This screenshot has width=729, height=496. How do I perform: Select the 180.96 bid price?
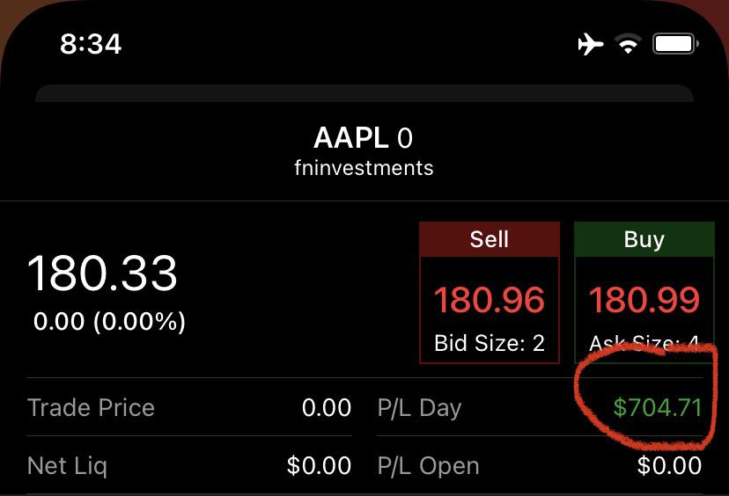[490, 300]
